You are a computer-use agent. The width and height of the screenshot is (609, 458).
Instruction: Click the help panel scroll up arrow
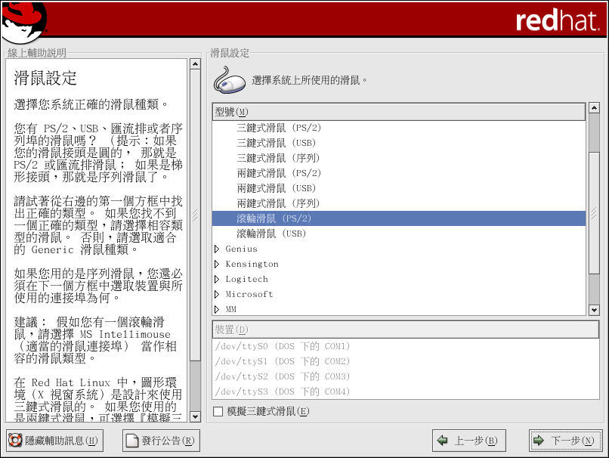pyautogui.click(x=195, y=64)
